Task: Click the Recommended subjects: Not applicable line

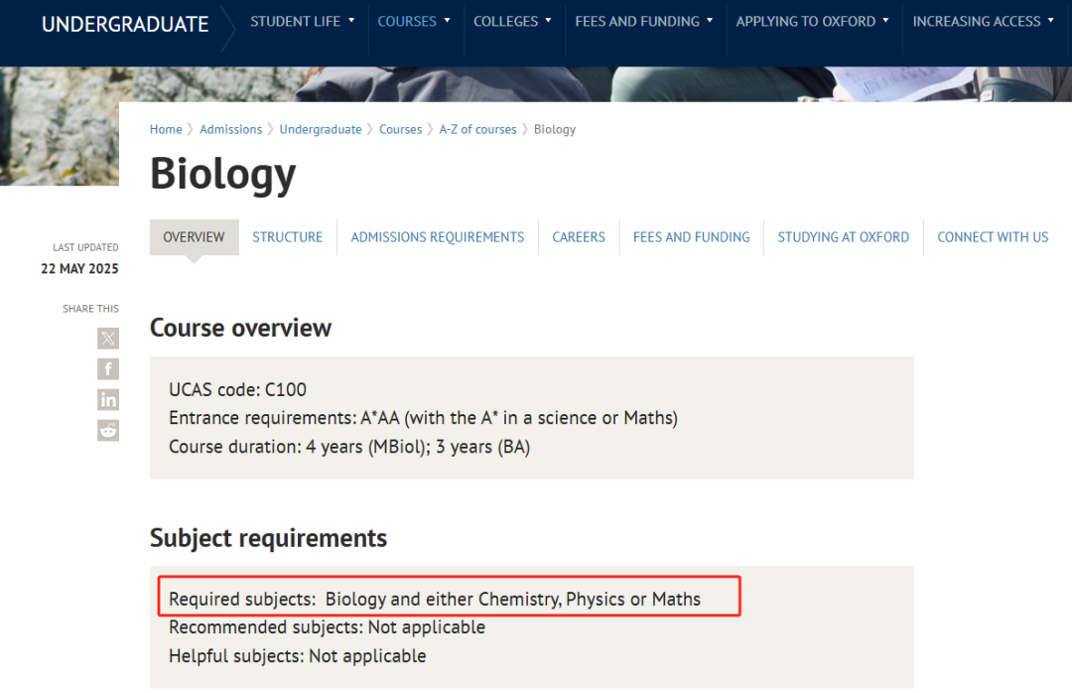Action: (327, 627)
